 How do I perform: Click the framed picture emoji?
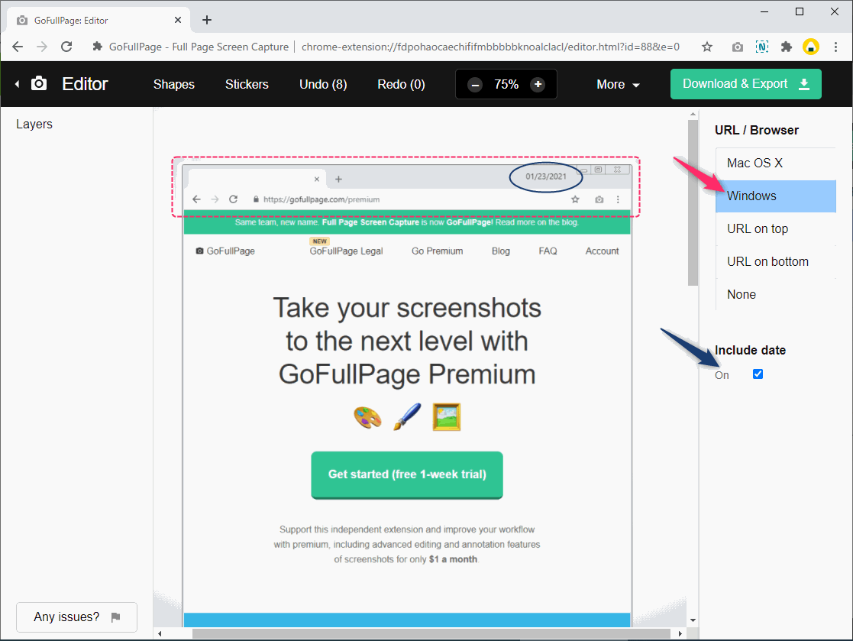447,417
